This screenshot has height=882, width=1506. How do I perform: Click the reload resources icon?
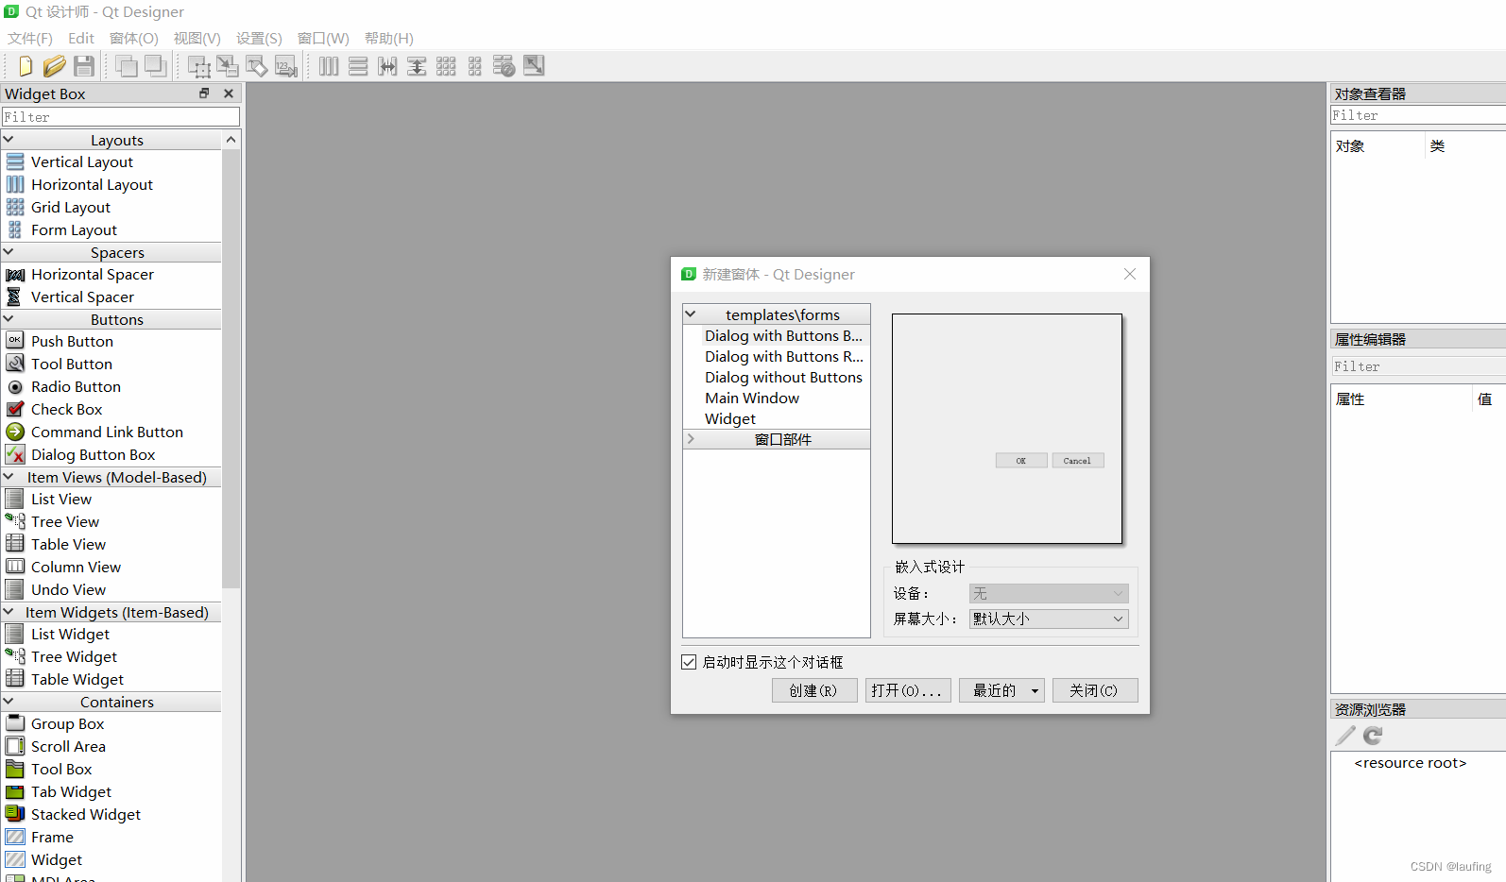(x=1373, y=736)
